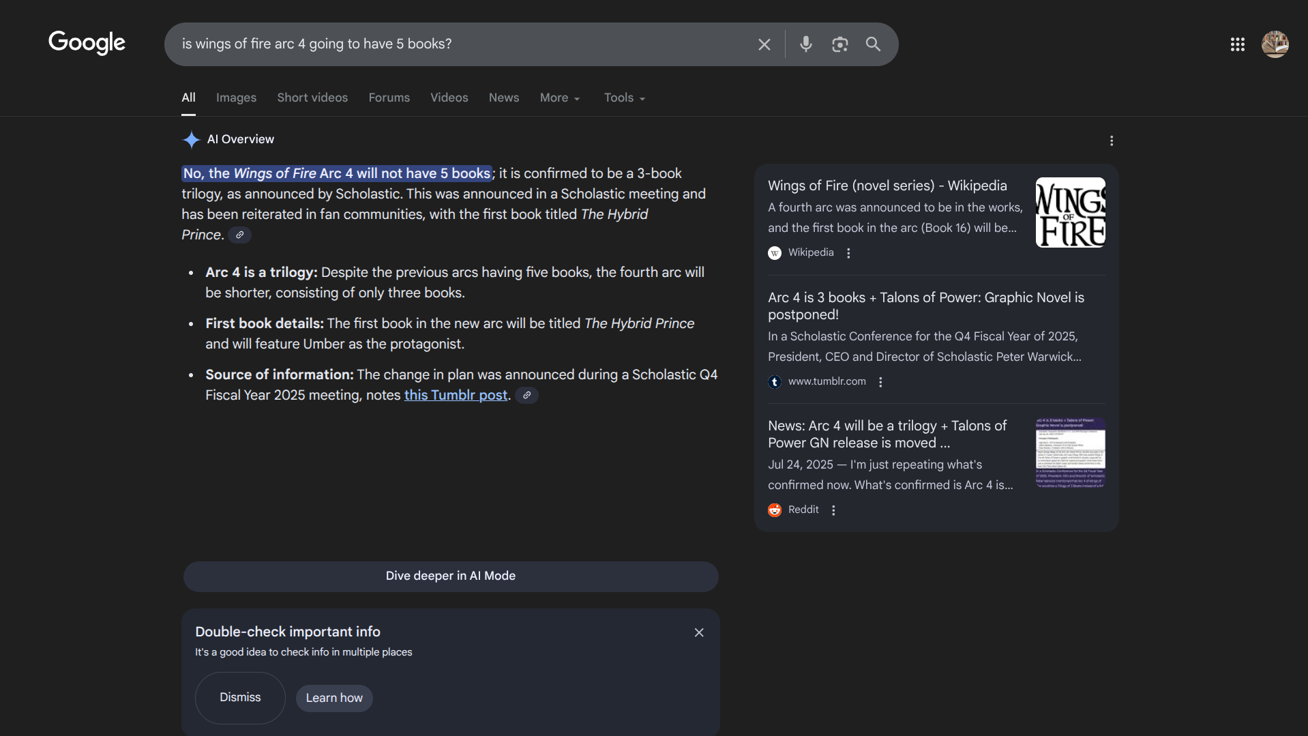Click the magnifying glass search button
The width and height of the screenshot is (1308, 736).
pyautogui.click(x=873, y=44)
